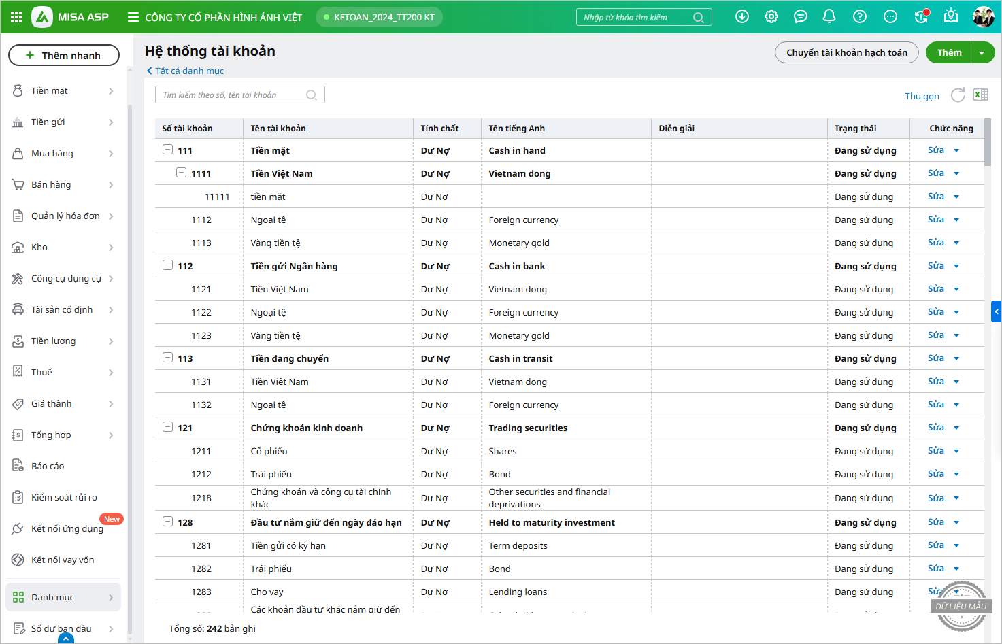Go back to Tất cả danh mục
1002x644 pixels.
tap(186, 71)
